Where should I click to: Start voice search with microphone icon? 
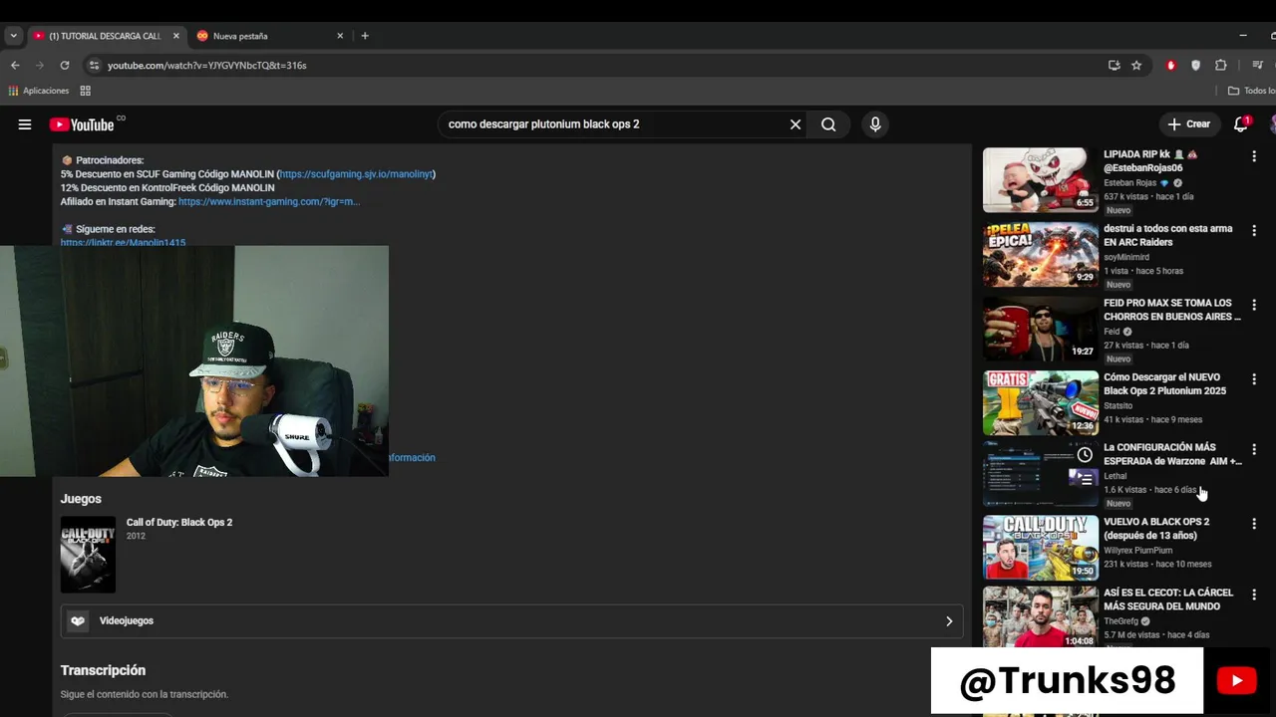pyautogui.click(x=875, y=124)
